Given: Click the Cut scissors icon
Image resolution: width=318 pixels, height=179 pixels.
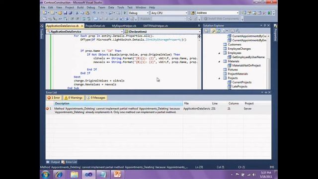Looking at the screenshot, I should tap(77, 13).
